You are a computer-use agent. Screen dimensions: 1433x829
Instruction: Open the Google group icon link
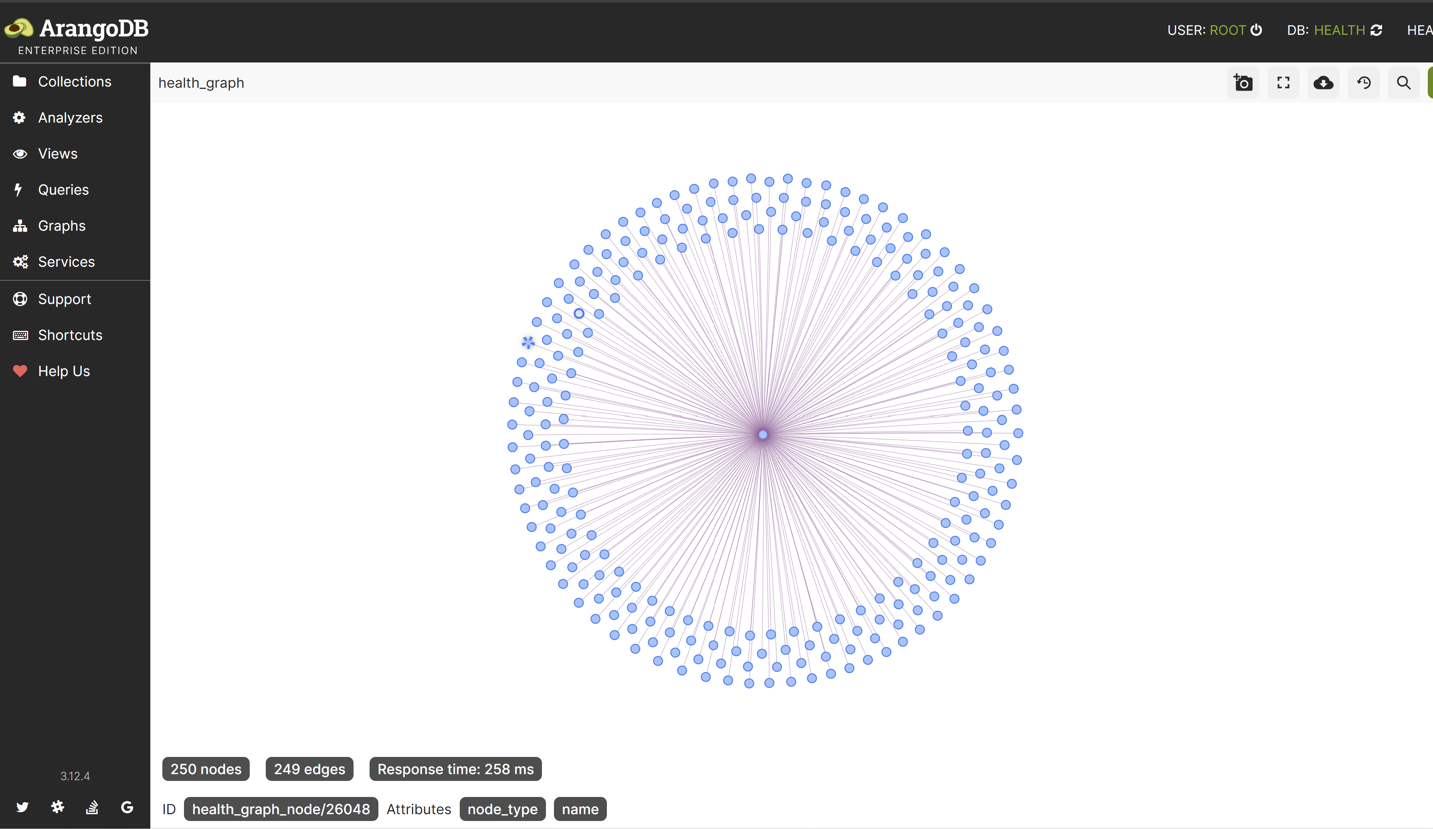click(x=127, y=807)
